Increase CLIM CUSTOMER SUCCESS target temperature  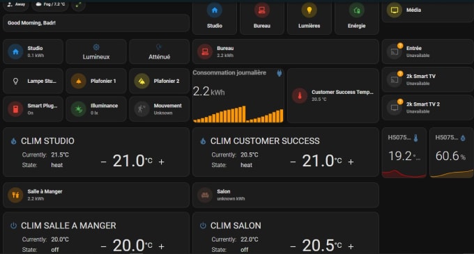click(351, 162)
